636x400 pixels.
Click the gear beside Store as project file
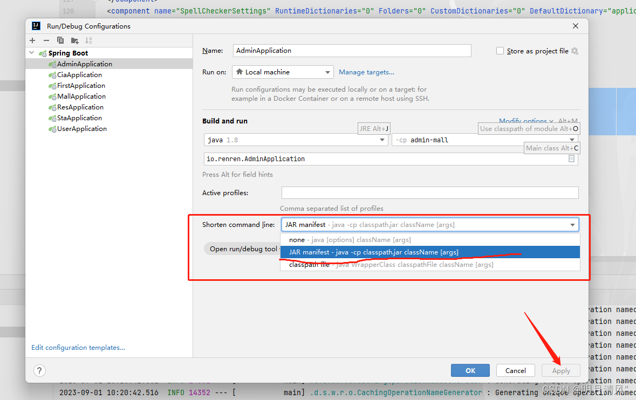click(574, 51)
